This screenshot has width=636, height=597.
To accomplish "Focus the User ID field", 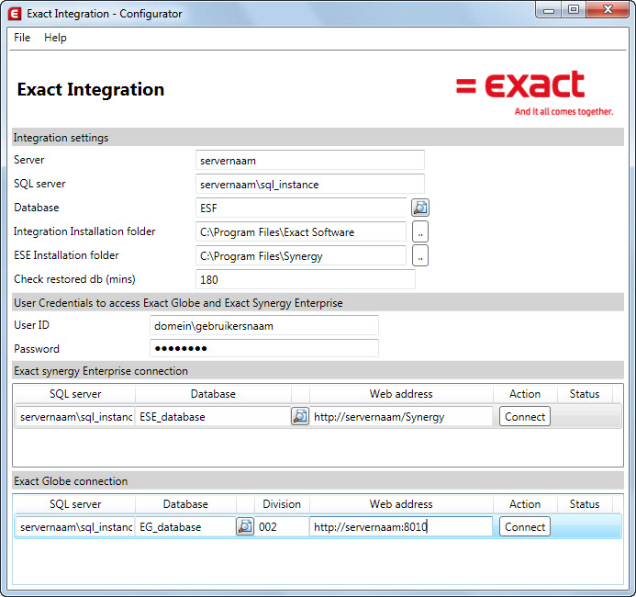I will 264,325.
